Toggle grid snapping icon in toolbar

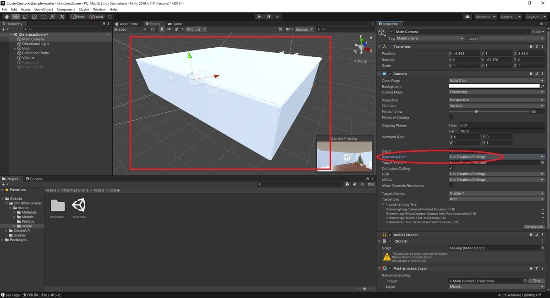tap(110, 17)
